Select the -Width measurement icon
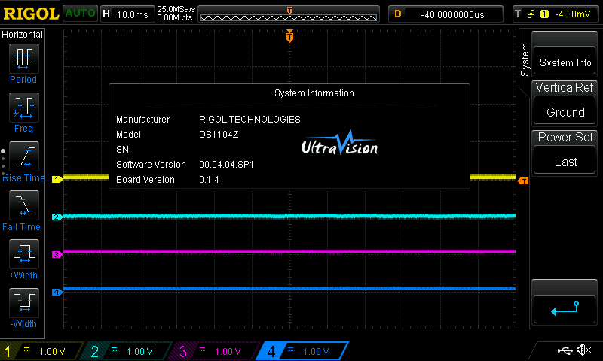Image resolution: width=603 pixels, height=361 pixels. [x=23, y=302]
